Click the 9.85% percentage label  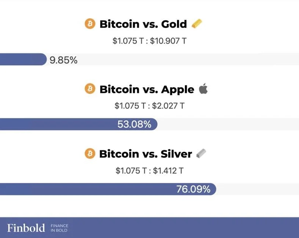click(x=64, y=60)
